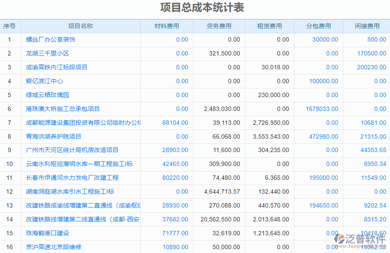The width and height of the screenshot is (390, 253).
Task: Open 珠海鹤港口建设 project link
Action: coord(48,234)
